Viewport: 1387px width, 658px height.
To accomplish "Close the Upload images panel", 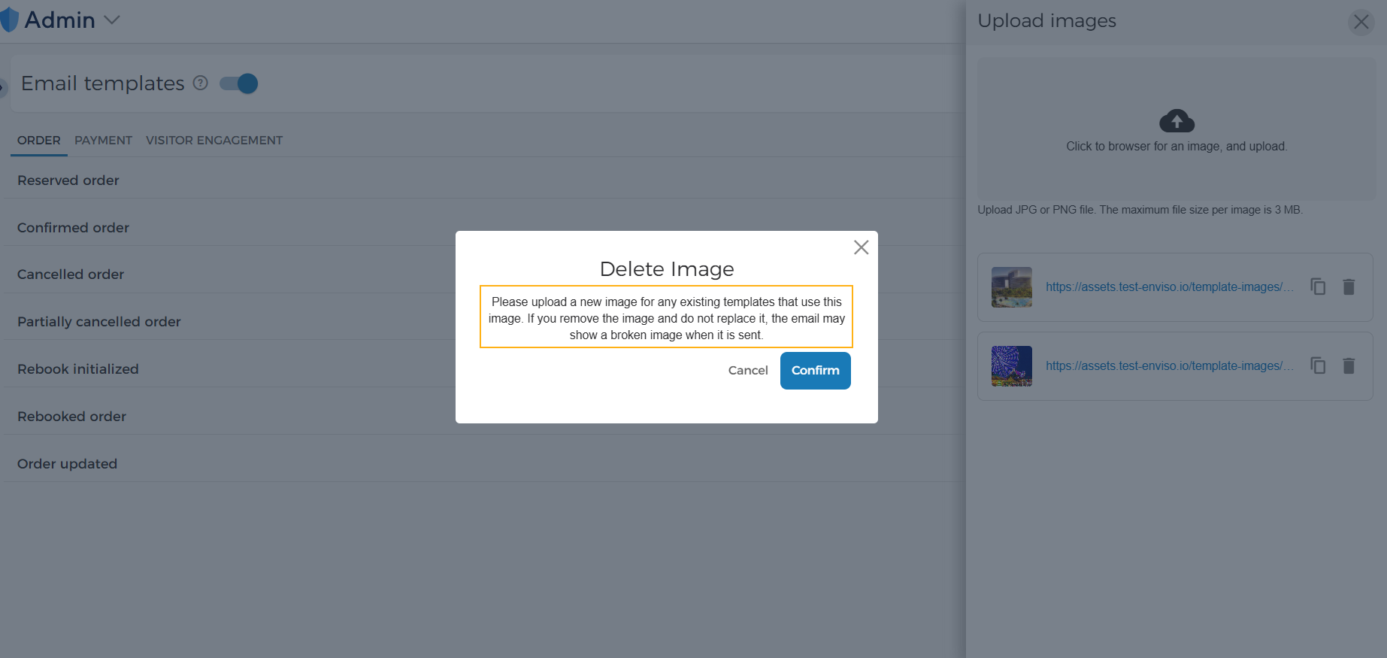I will point(1361,22).
